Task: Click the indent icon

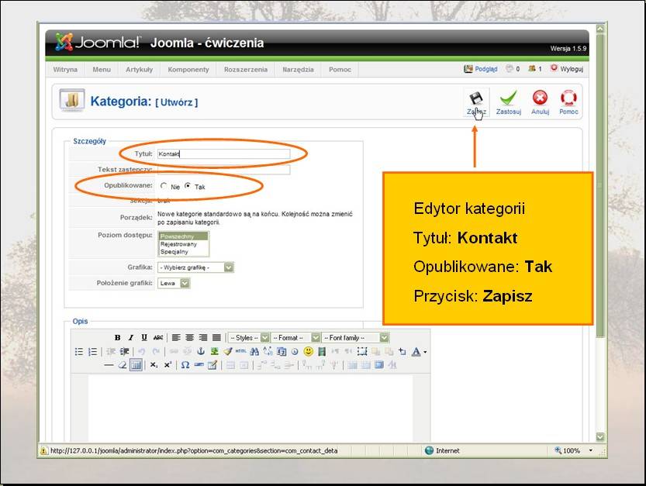Action: tap(124, 352)
